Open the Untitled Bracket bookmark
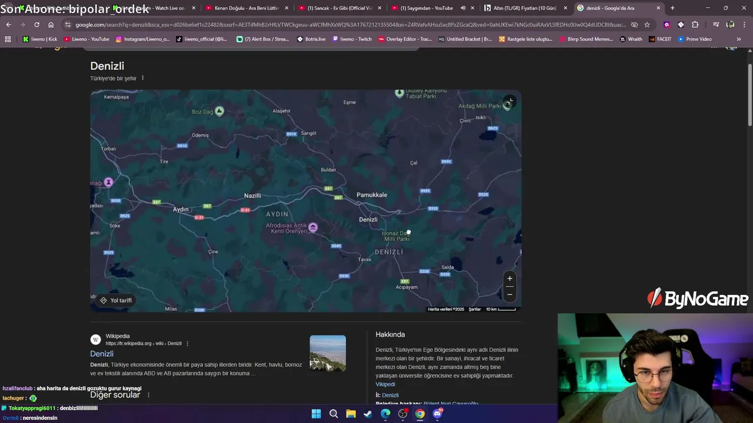This screenshot has width=753, height=423. pyautogui.click(x=465, y=39)
